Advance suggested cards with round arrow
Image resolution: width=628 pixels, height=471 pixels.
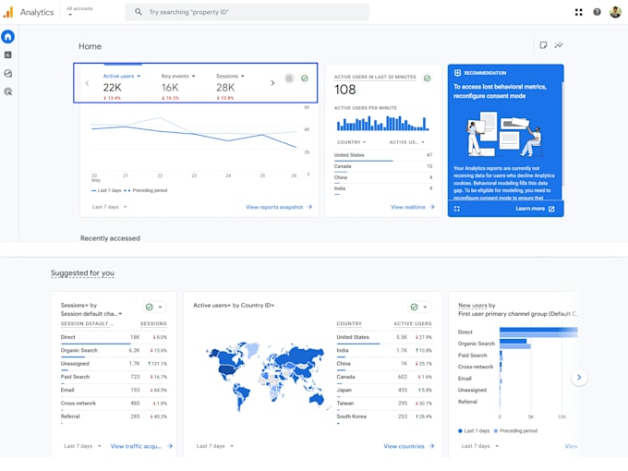[x=579, y=377]
